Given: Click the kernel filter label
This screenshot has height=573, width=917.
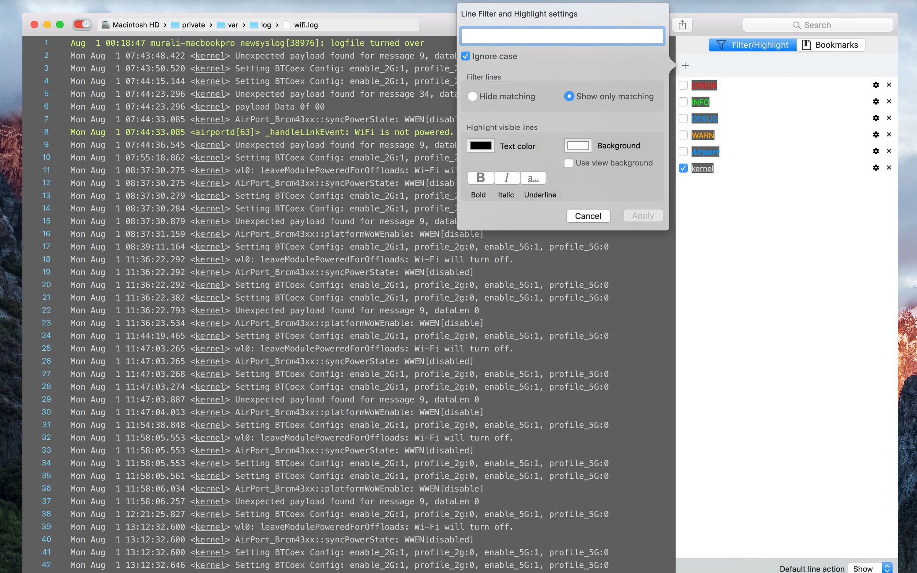Looking at the screenshot, I should coord(702,168).
